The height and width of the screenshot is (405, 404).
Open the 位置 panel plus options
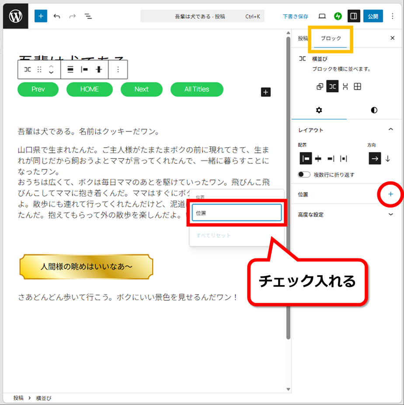390,194
